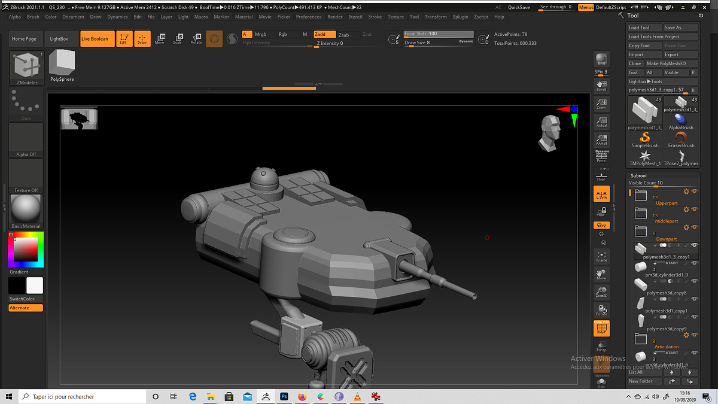Click the BPR render button

tap(601, 60)
